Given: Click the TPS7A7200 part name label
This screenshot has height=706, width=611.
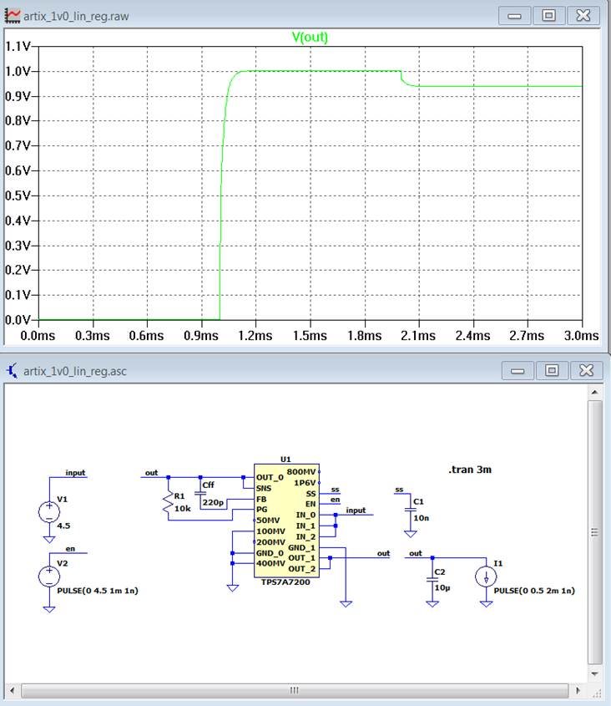Looking at the screenshot, I should tap(285, 582).
